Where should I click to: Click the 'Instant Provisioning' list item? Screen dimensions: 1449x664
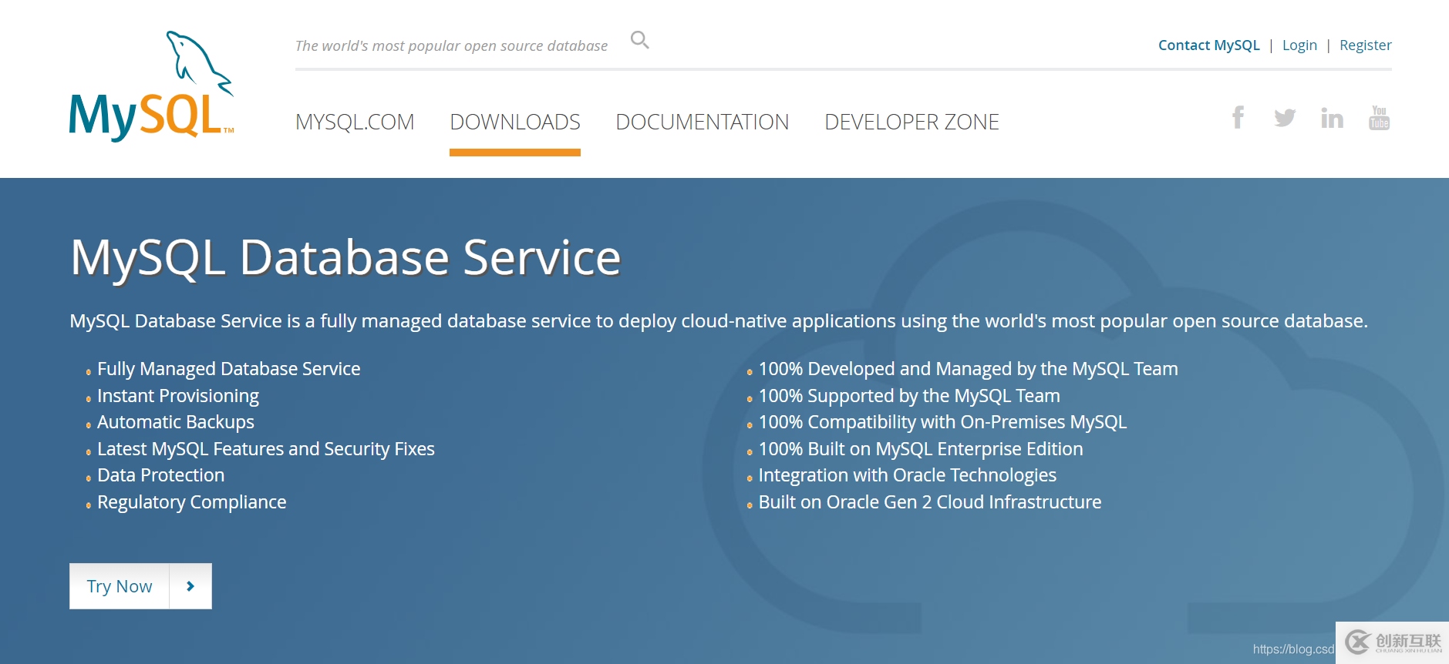(178, 396)
